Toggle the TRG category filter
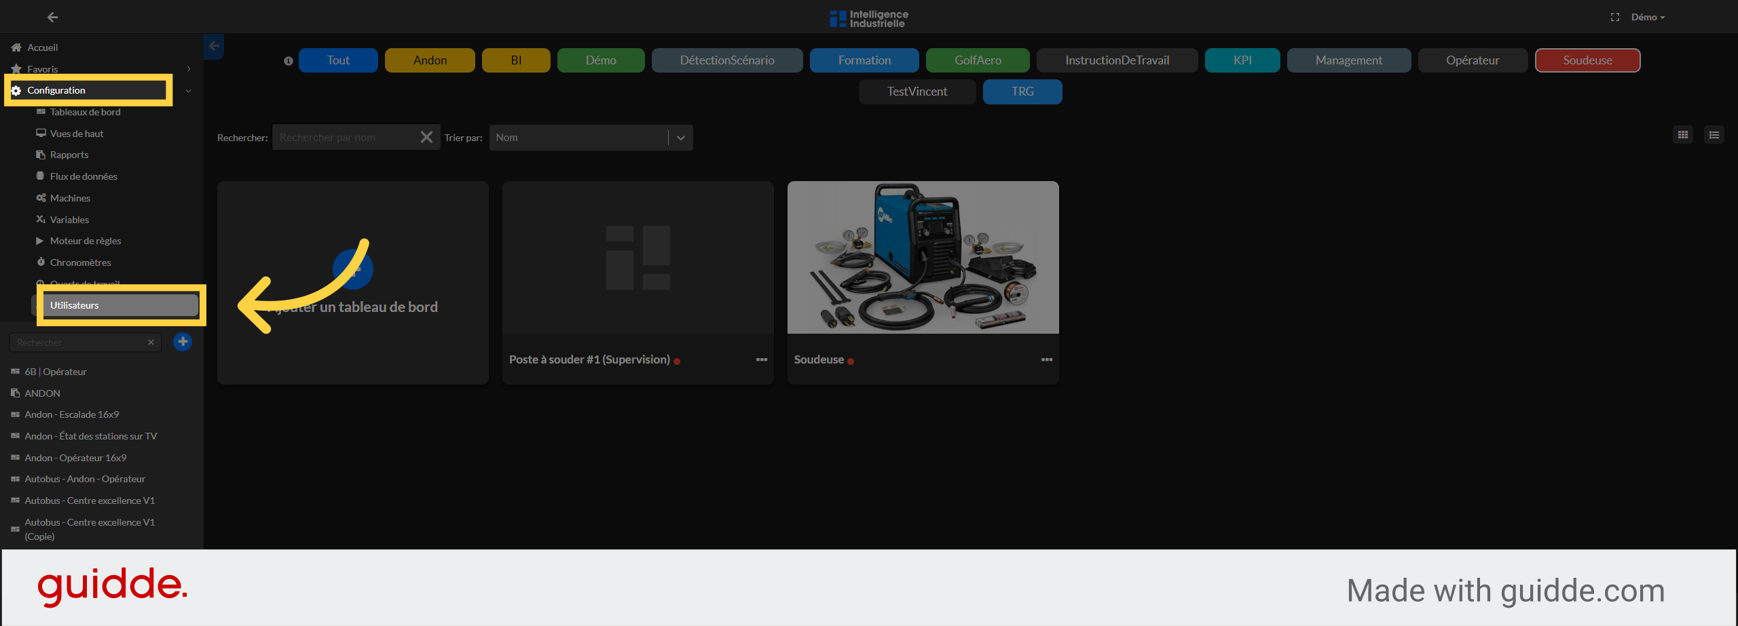1738x626 pixels. 1022,92
